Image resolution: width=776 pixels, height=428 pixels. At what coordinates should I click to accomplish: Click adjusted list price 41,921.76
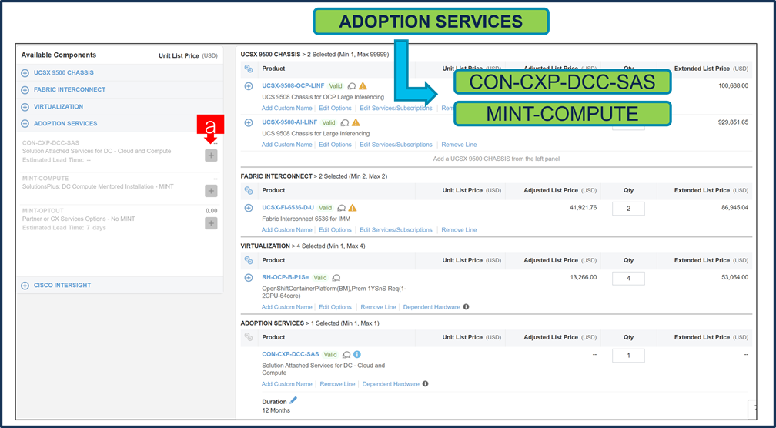pos(584,208)
